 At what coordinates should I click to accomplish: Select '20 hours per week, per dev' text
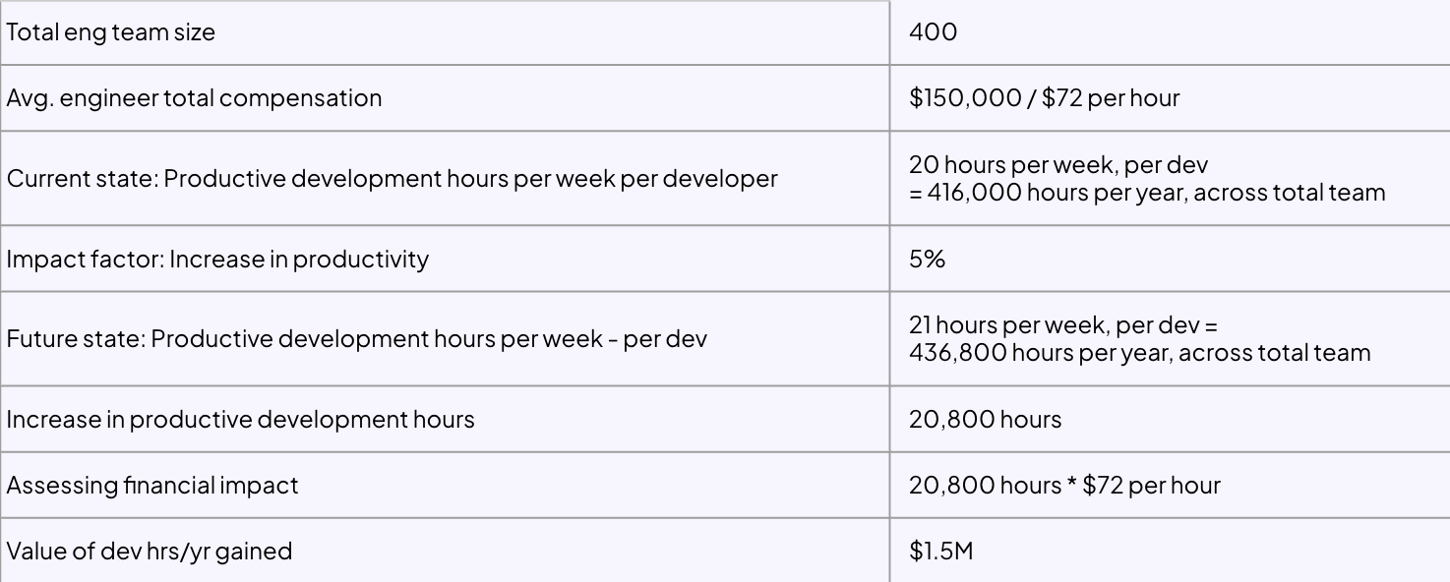point(1058,165)
